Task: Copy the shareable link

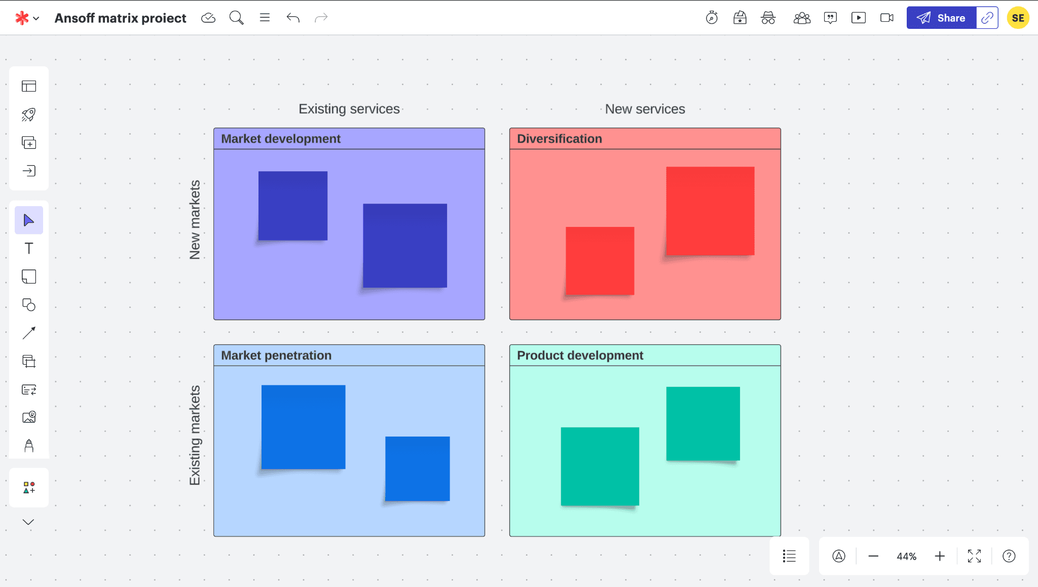Action: [x=987, y=18]
